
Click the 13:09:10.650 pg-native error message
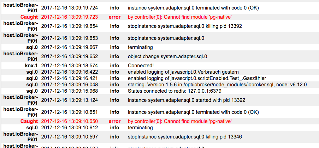180,122
